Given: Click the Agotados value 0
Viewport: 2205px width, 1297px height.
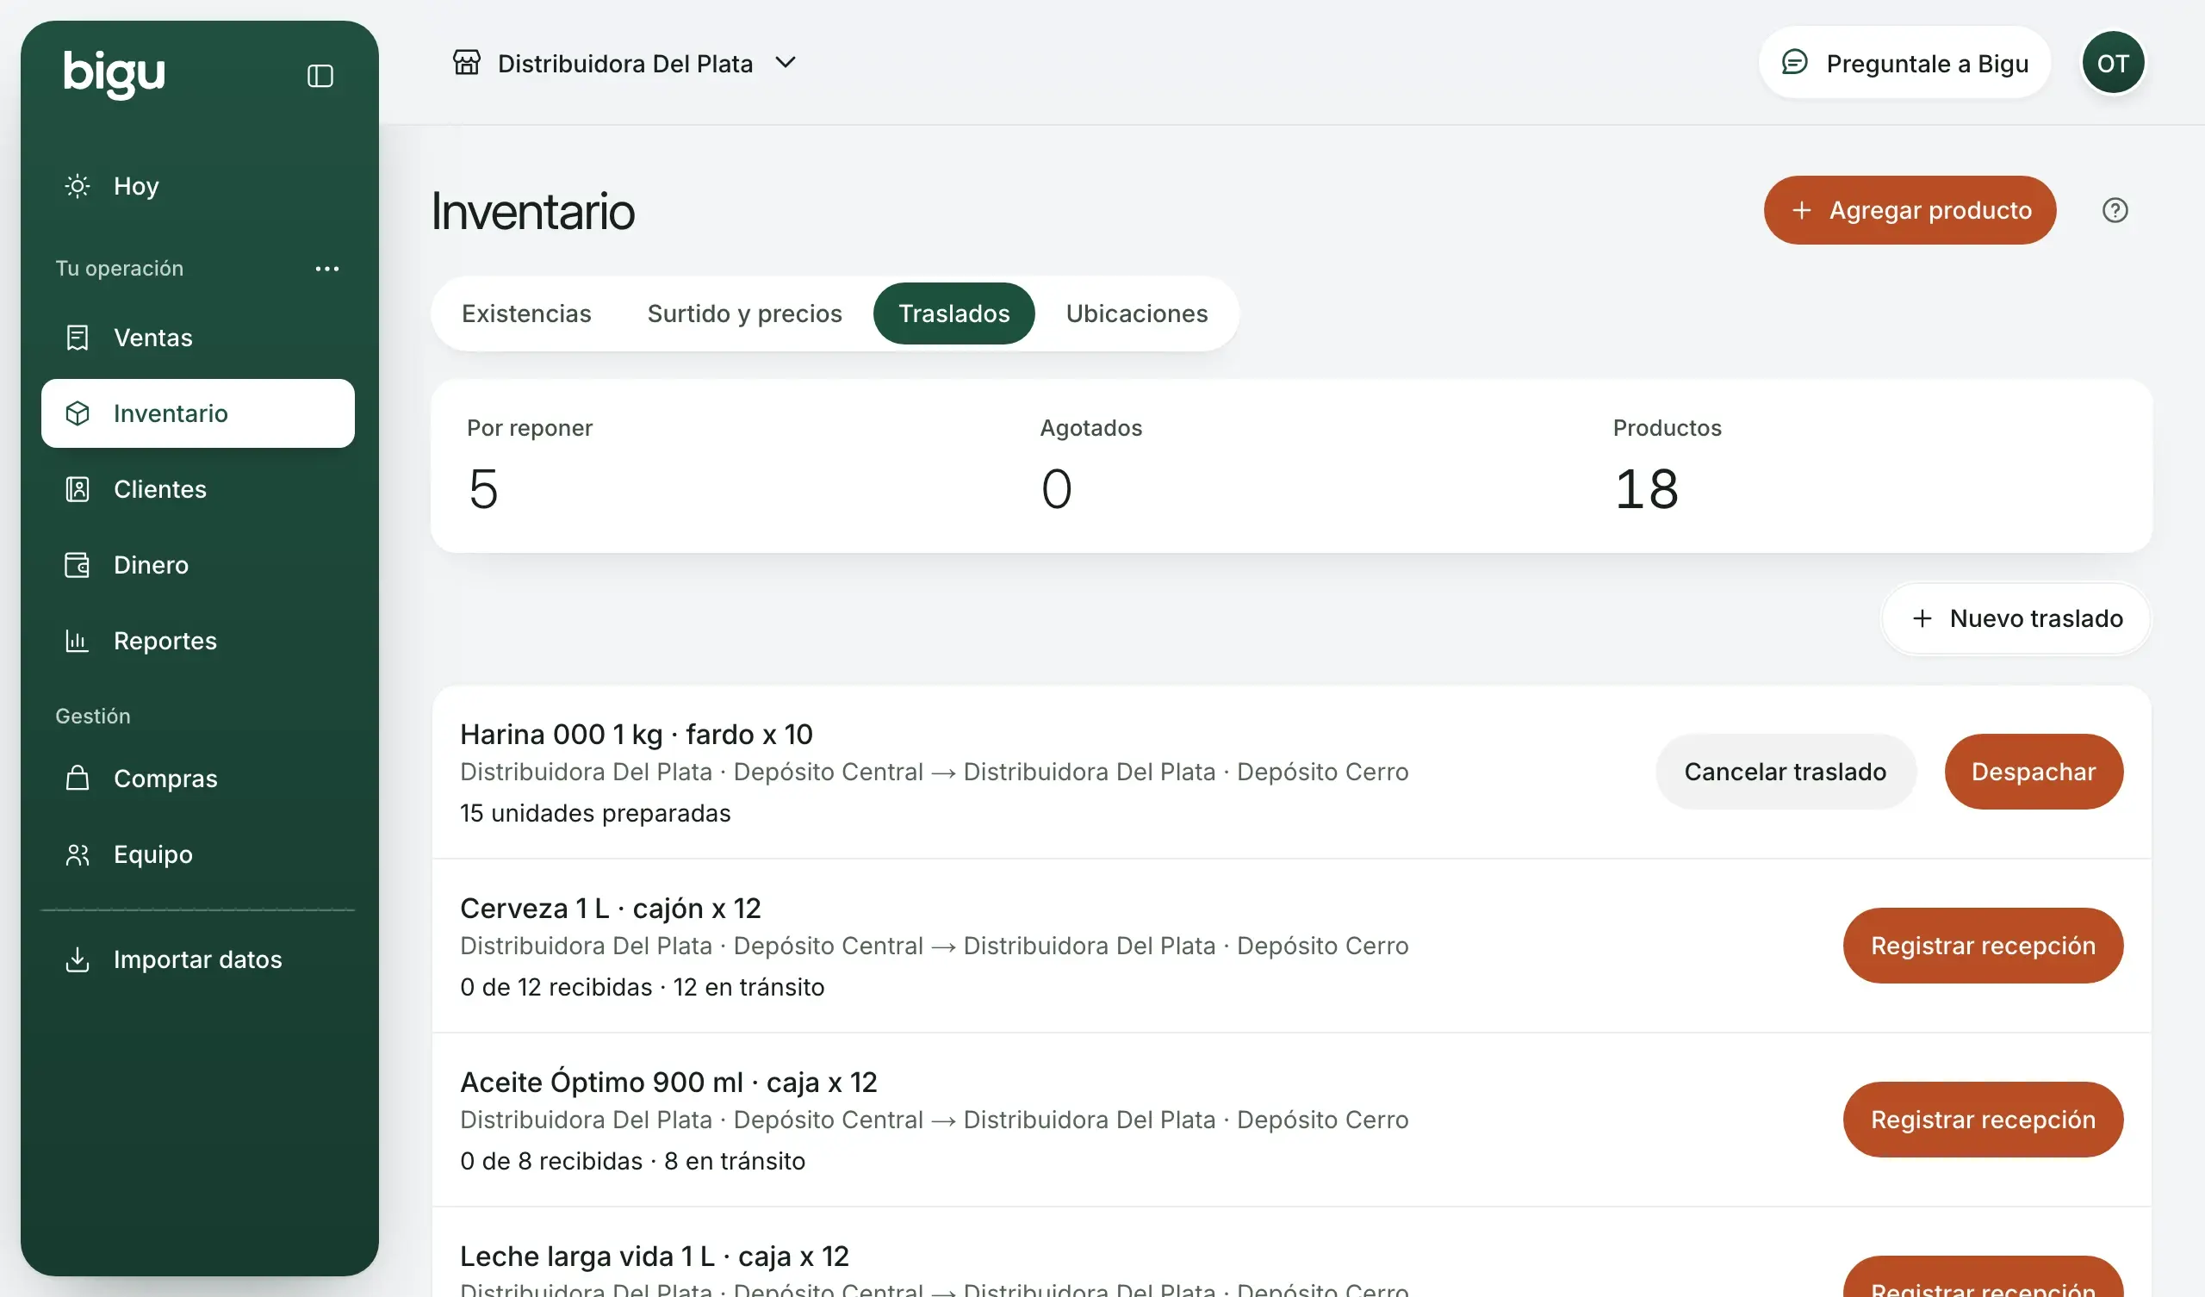Looking at the screenshot, I should pos(1056,489).
